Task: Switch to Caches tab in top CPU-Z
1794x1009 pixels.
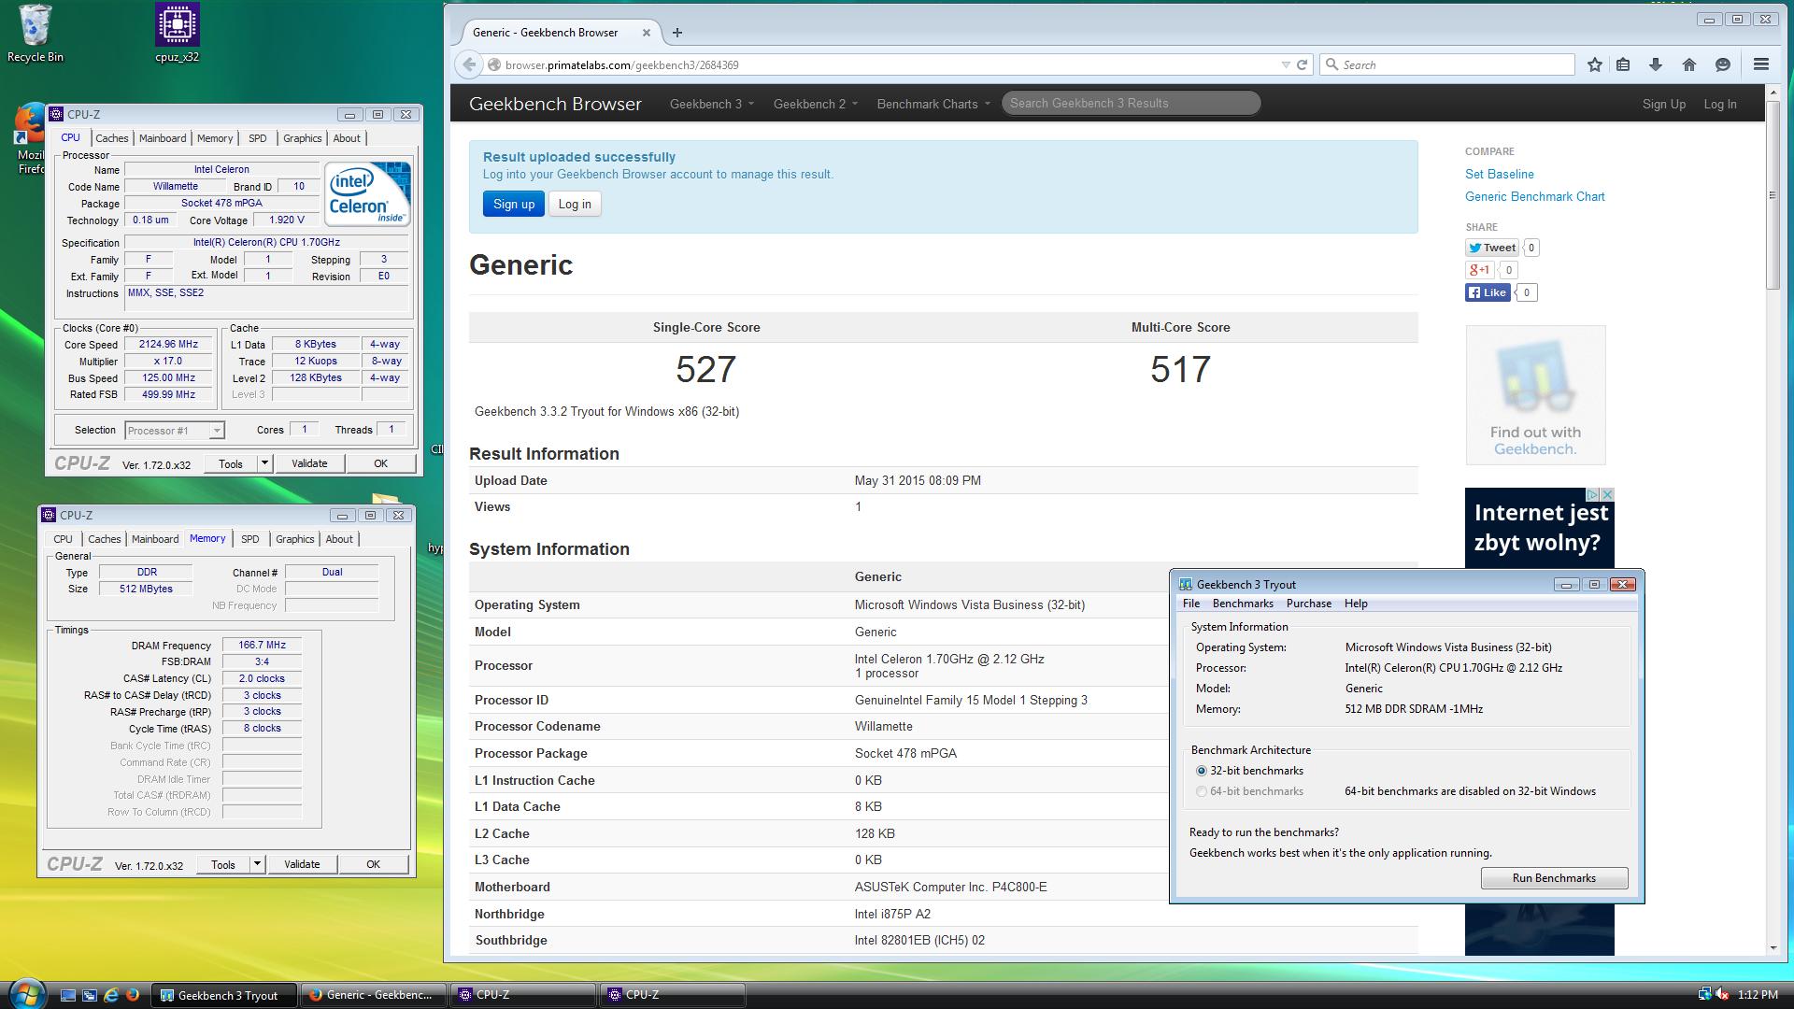Action: click(111, 138)
